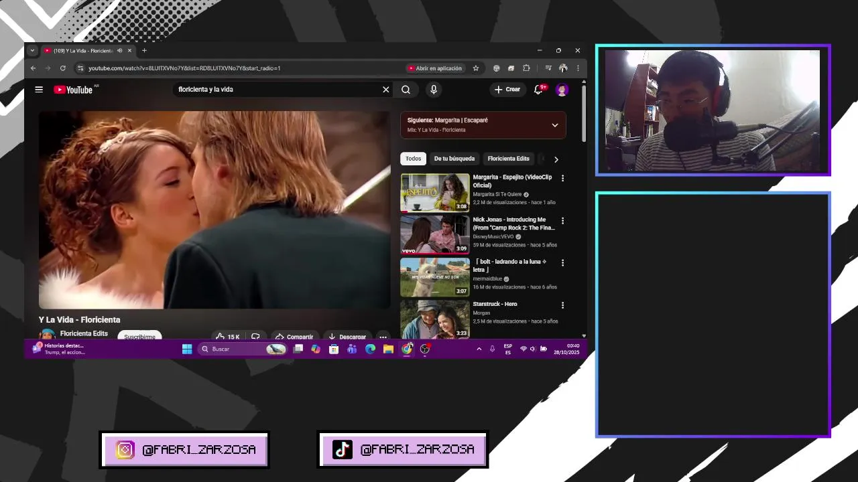Open 'Nick Jonas - Introducing Me' title
The image size is (858, 482).
(514, 224)
